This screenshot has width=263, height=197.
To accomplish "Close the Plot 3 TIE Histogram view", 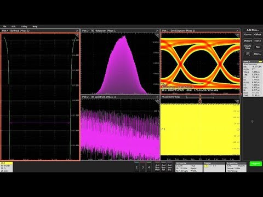I will pyautogui.click(x=157, y=31).
